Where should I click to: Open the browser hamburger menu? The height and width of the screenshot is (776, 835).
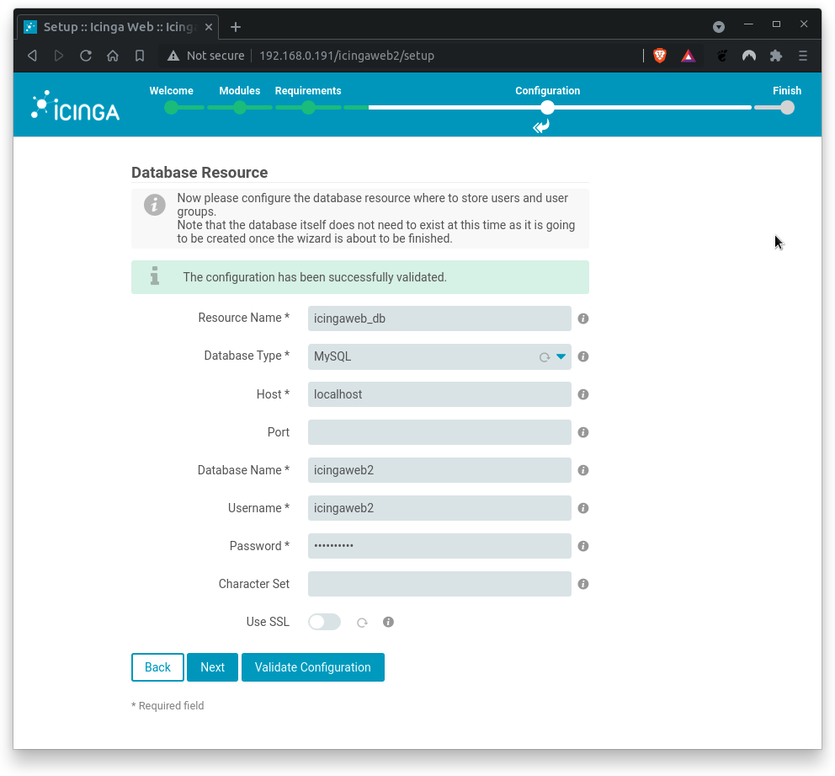801,56
